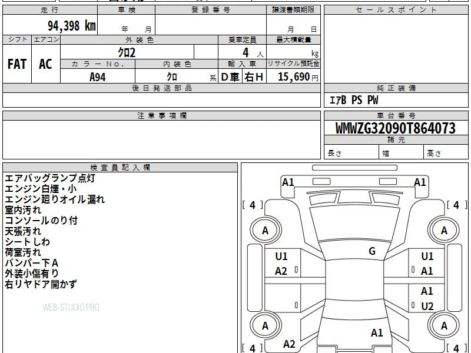Click the 乗車定員 header
The width and height of the screenshot is (471, 353).
click(x=242, y=40)
